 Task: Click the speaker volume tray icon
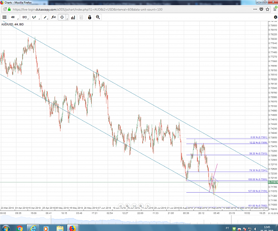point(255,229)
